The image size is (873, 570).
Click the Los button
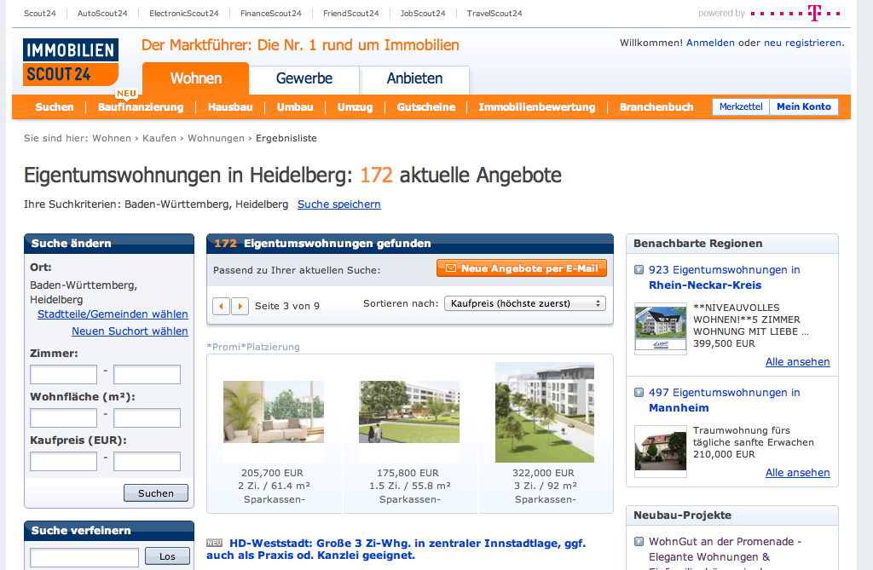point(167,556)
